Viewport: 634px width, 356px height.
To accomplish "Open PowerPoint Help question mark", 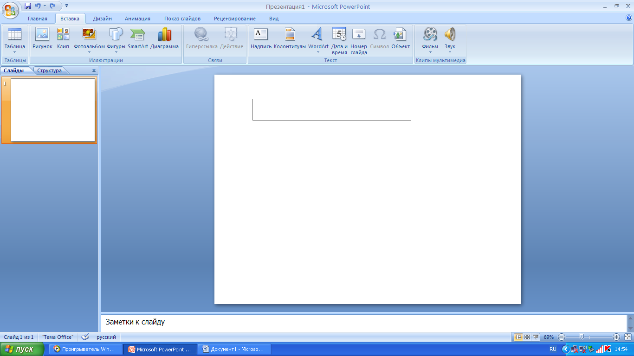I will 629,18.
